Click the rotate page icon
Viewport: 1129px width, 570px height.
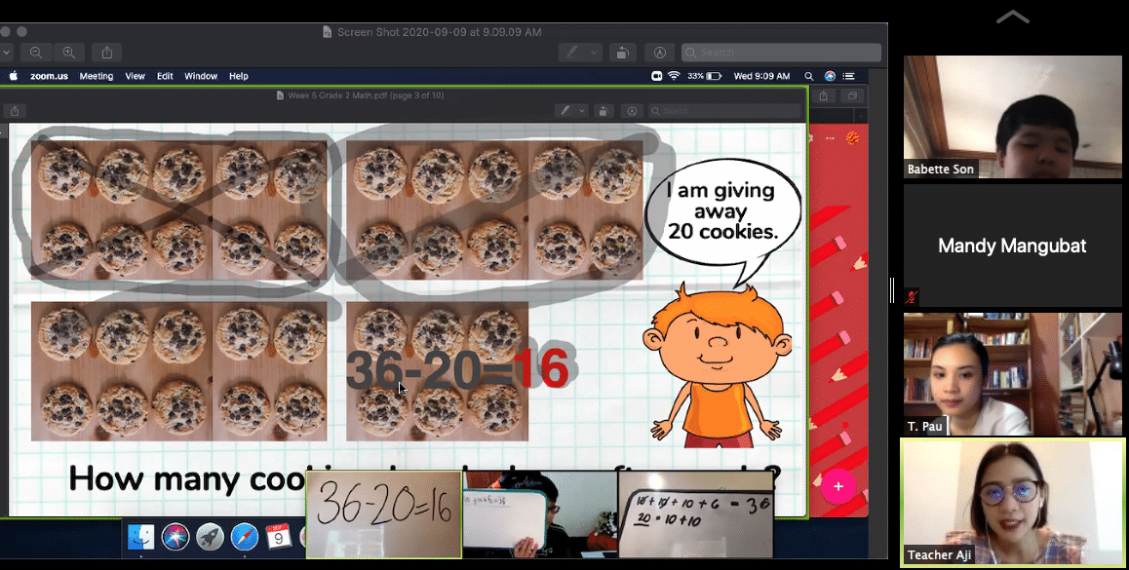point(621,53)
